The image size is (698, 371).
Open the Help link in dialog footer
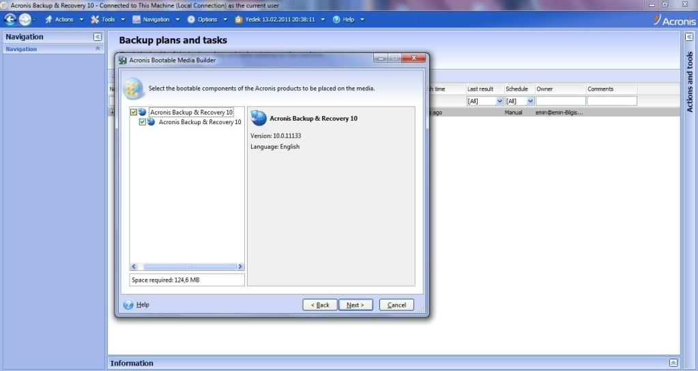click(143, 305)
